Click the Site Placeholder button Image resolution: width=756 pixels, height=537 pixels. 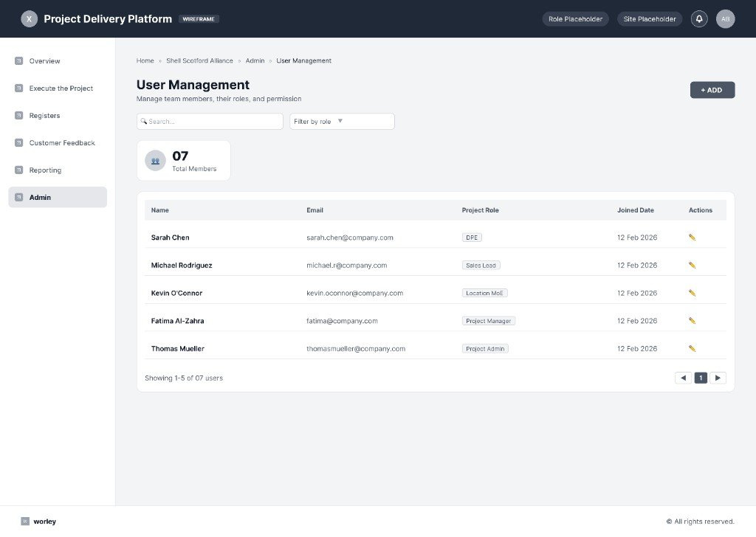tap(650, 18)
